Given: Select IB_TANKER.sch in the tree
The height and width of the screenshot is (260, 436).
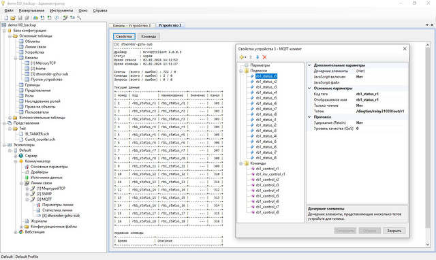Looking at the screenshot, I should (37, 134).
